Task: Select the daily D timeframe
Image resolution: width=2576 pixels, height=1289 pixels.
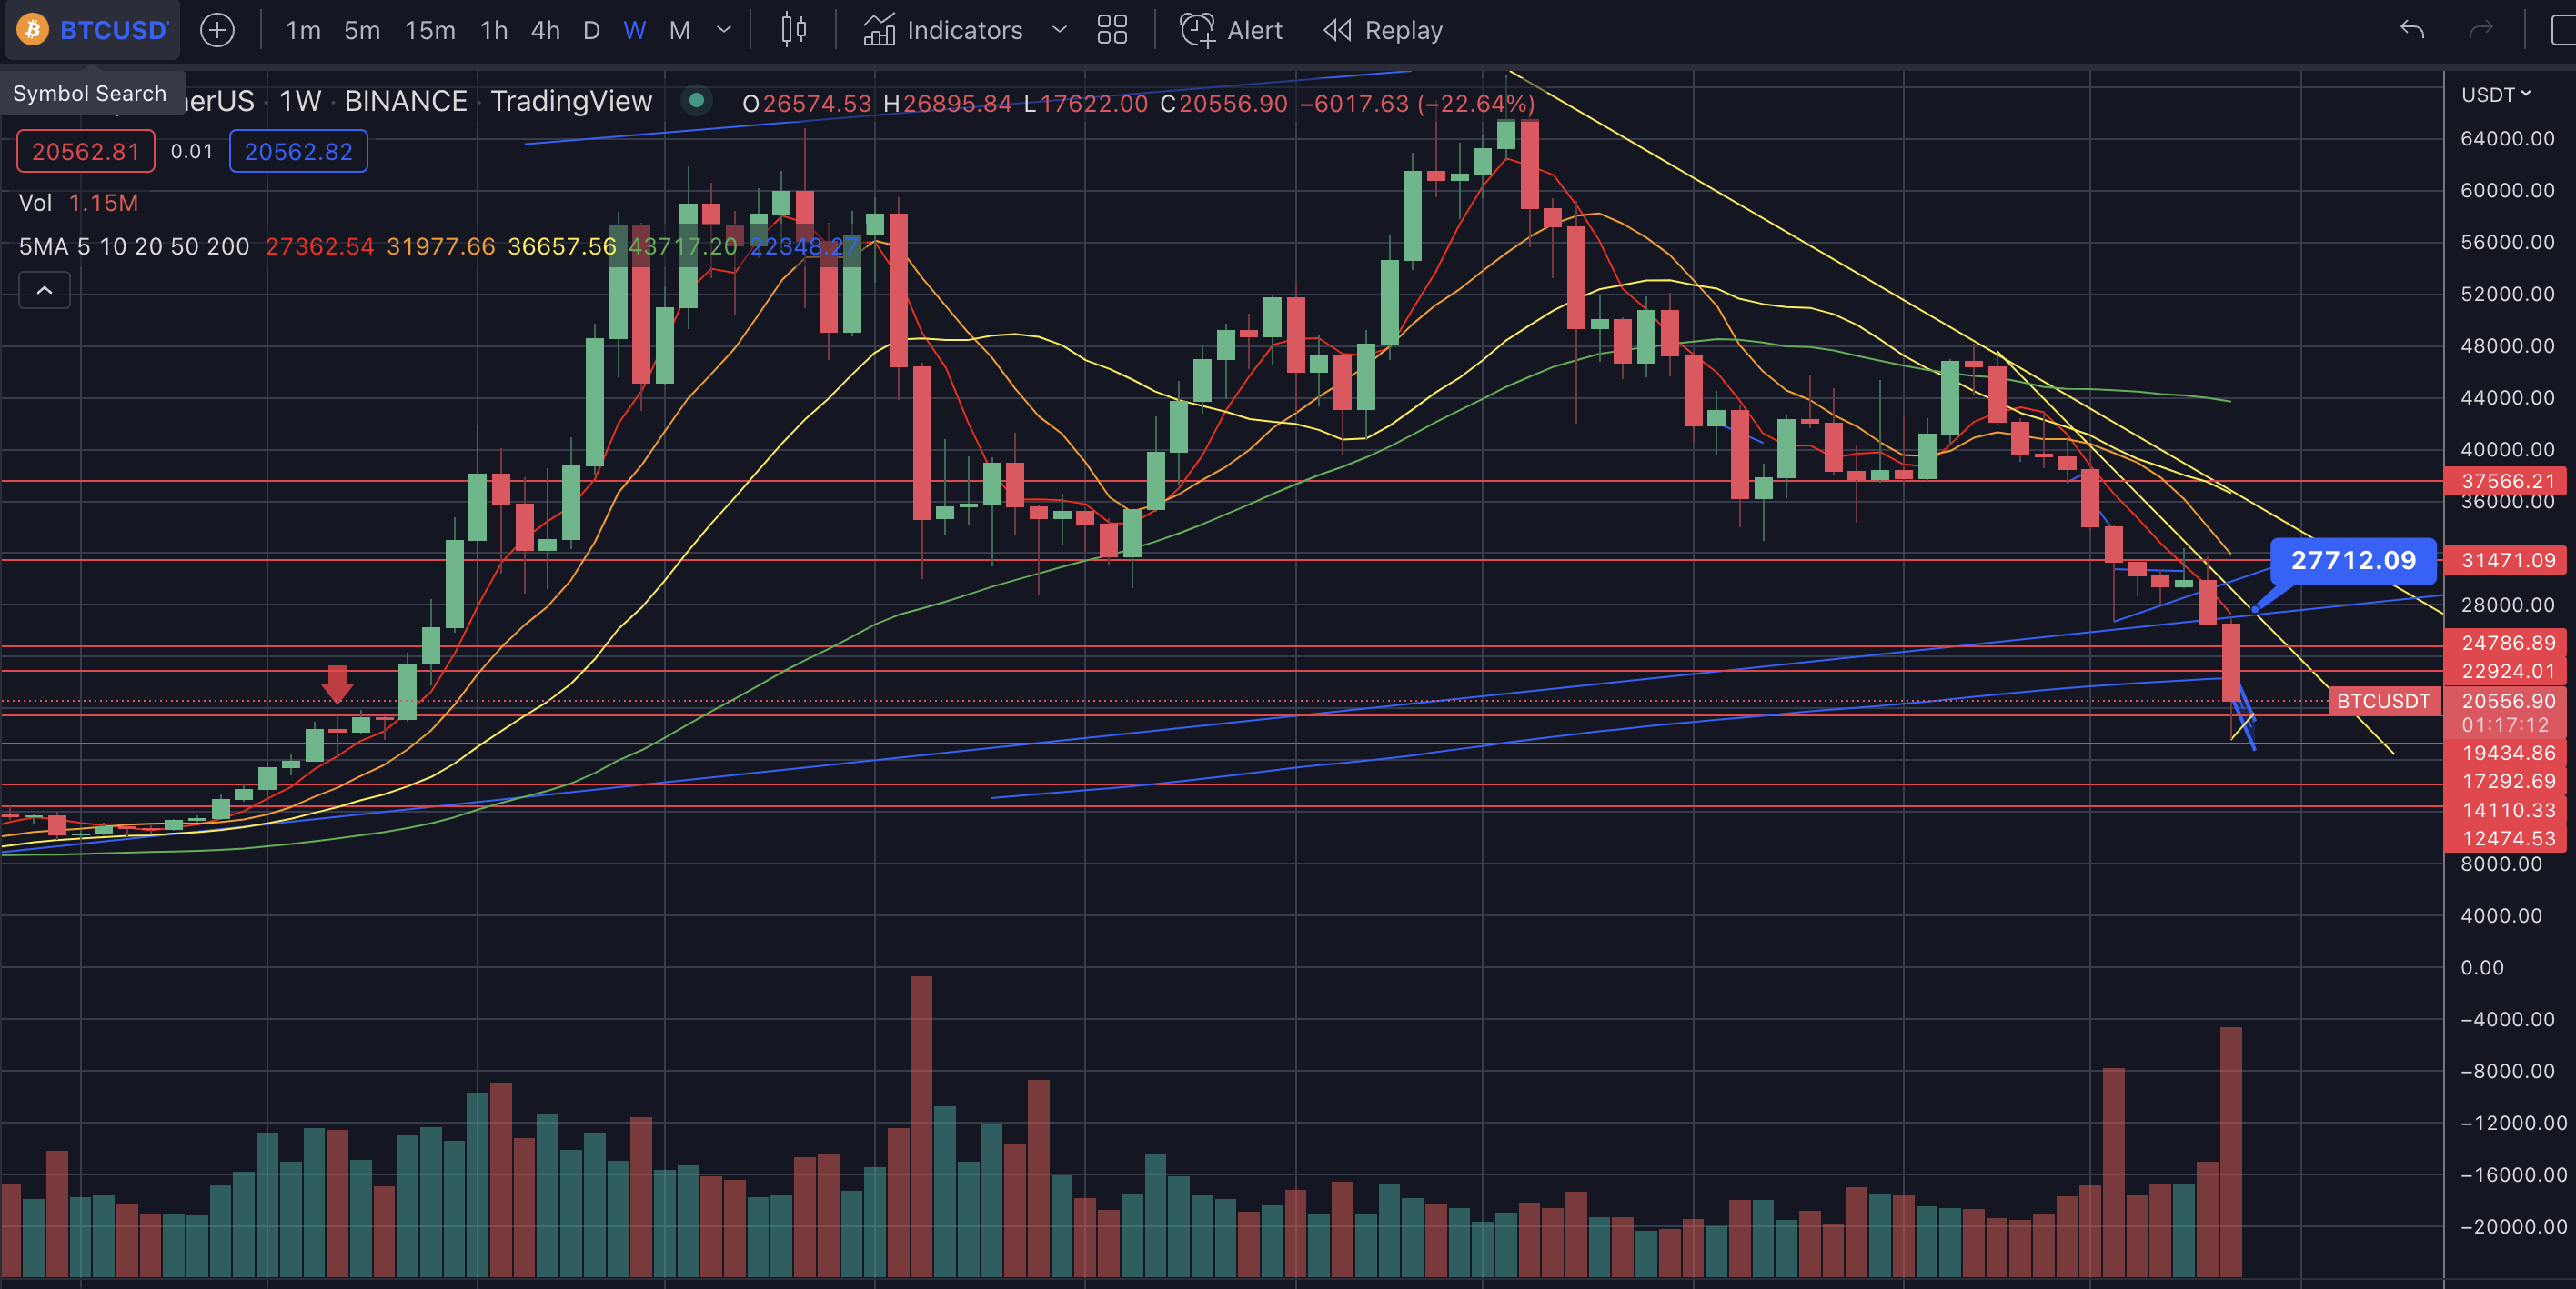Action: pyautogui.click(x=591, y=30)
